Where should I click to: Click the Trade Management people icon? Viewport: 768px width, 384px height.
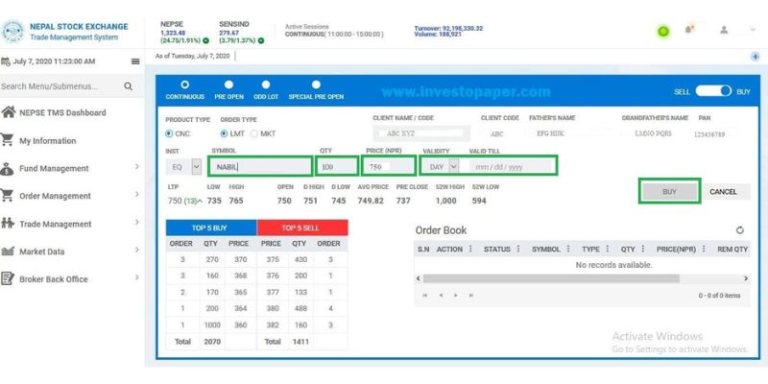(x=8, y=224)
